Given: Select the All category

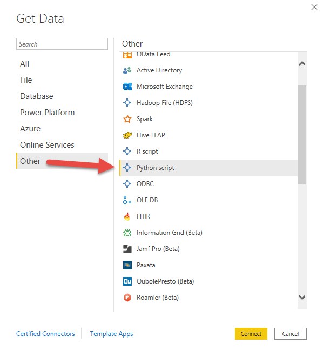Looking at the screenshot, I should pyautogui.click(x=24, y=64).
